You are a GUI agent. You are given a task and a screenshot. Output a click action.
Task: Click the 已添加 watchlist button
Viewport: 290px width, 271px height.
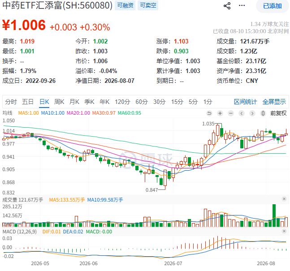pos(272,6)
